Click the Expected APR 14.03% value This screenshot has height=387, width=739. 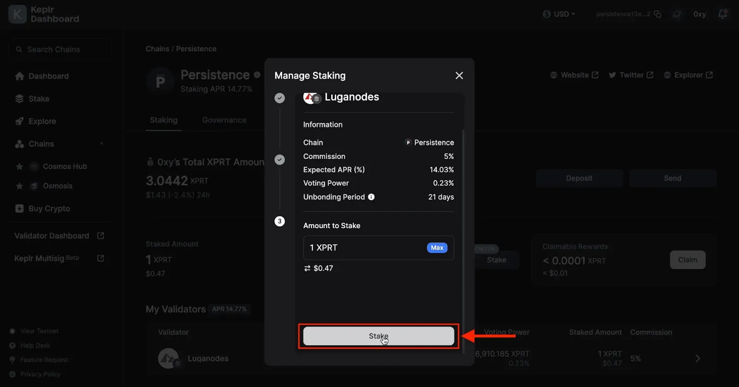[x=442, y=170]
